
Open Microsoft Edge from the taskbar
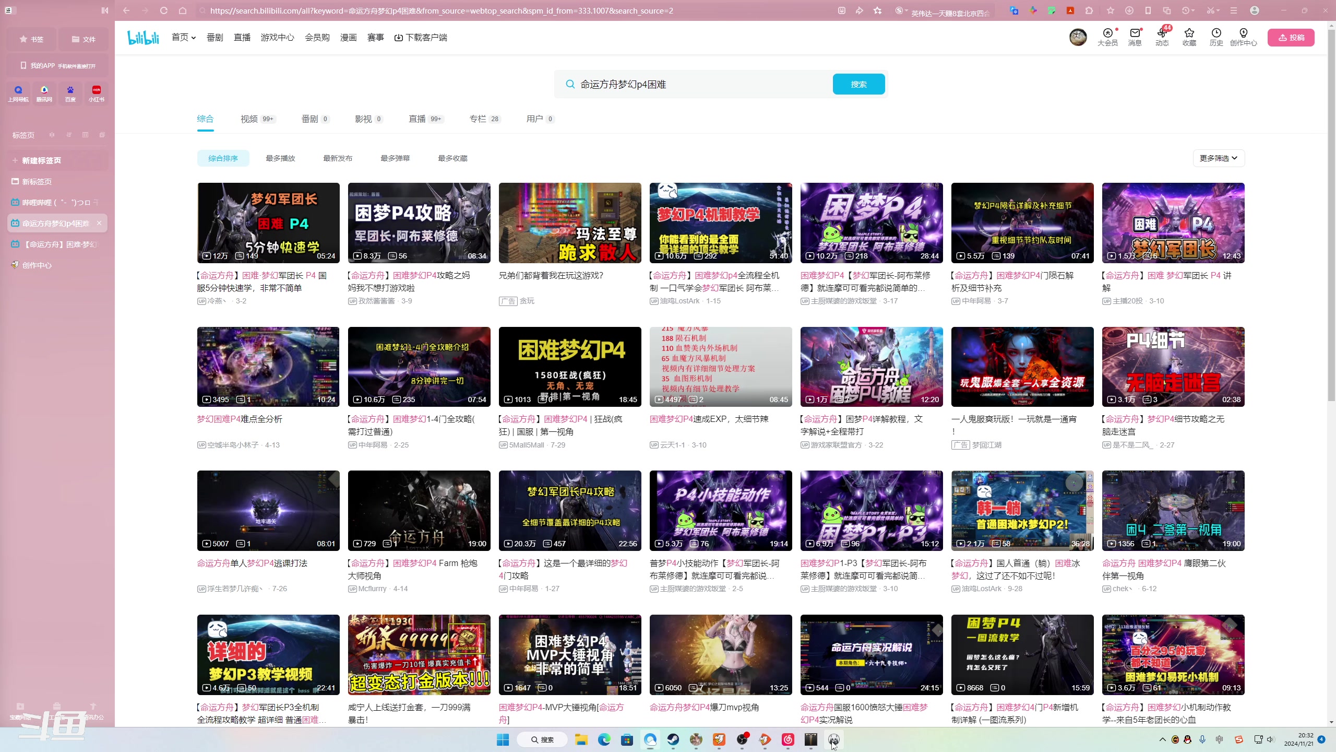pos(604,739)
